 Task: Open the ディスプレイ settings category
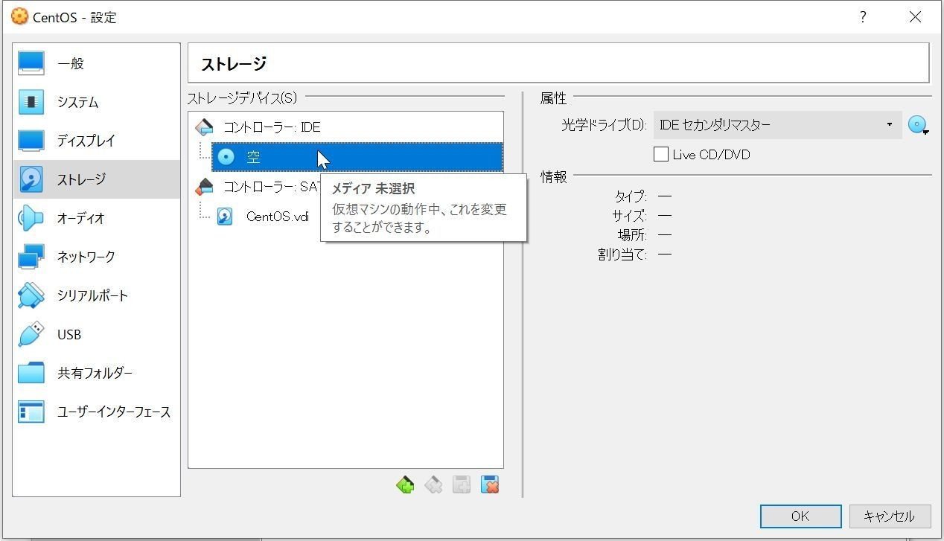[x=96, y=141]
